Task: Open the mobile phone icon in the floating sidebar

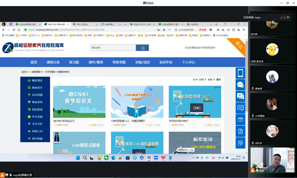Action: [x=240, y=73]
